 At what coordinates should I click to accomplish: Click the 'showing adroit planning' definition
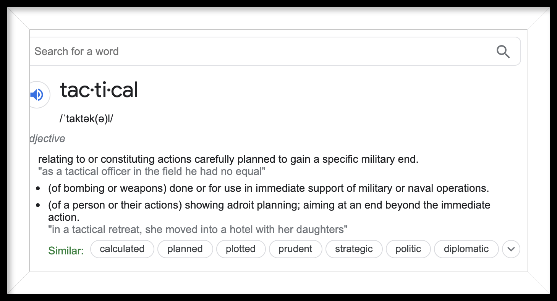(269, 205)
